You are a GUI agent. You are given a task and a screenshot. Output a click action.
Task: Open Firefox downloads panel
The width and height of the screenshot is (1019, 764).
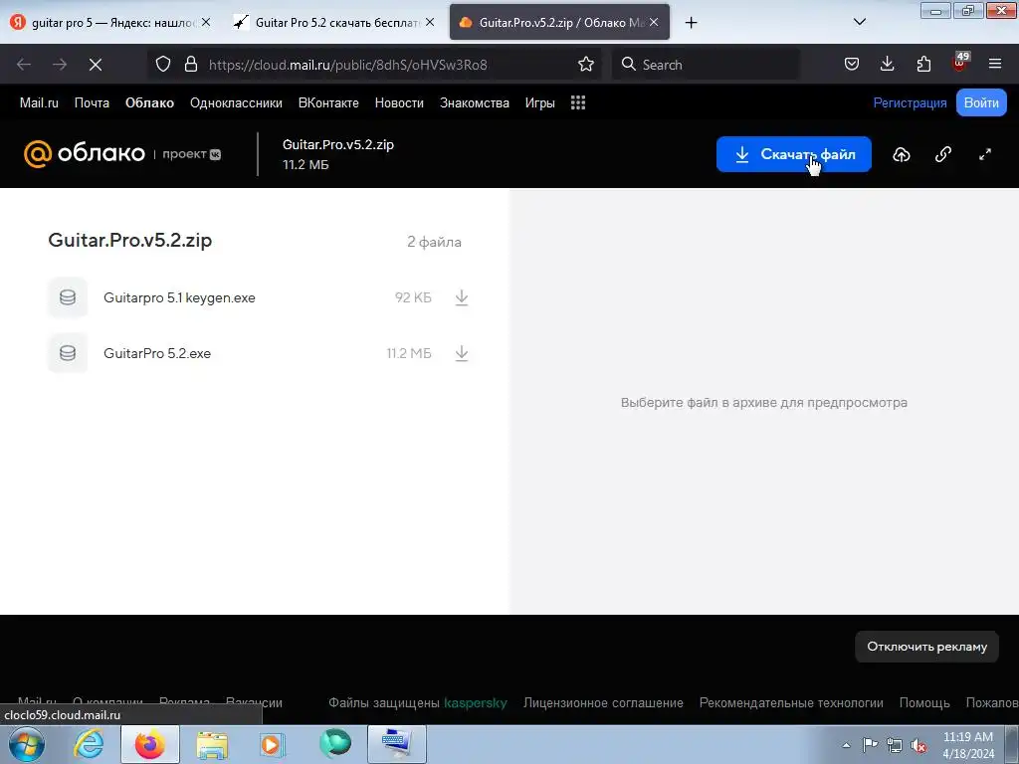coord(887,64)
